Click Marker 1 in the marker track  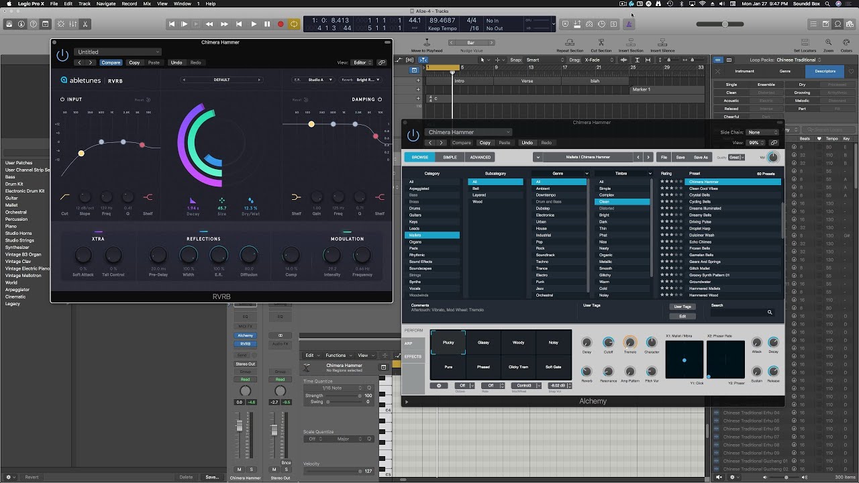[x=641, y=89]
